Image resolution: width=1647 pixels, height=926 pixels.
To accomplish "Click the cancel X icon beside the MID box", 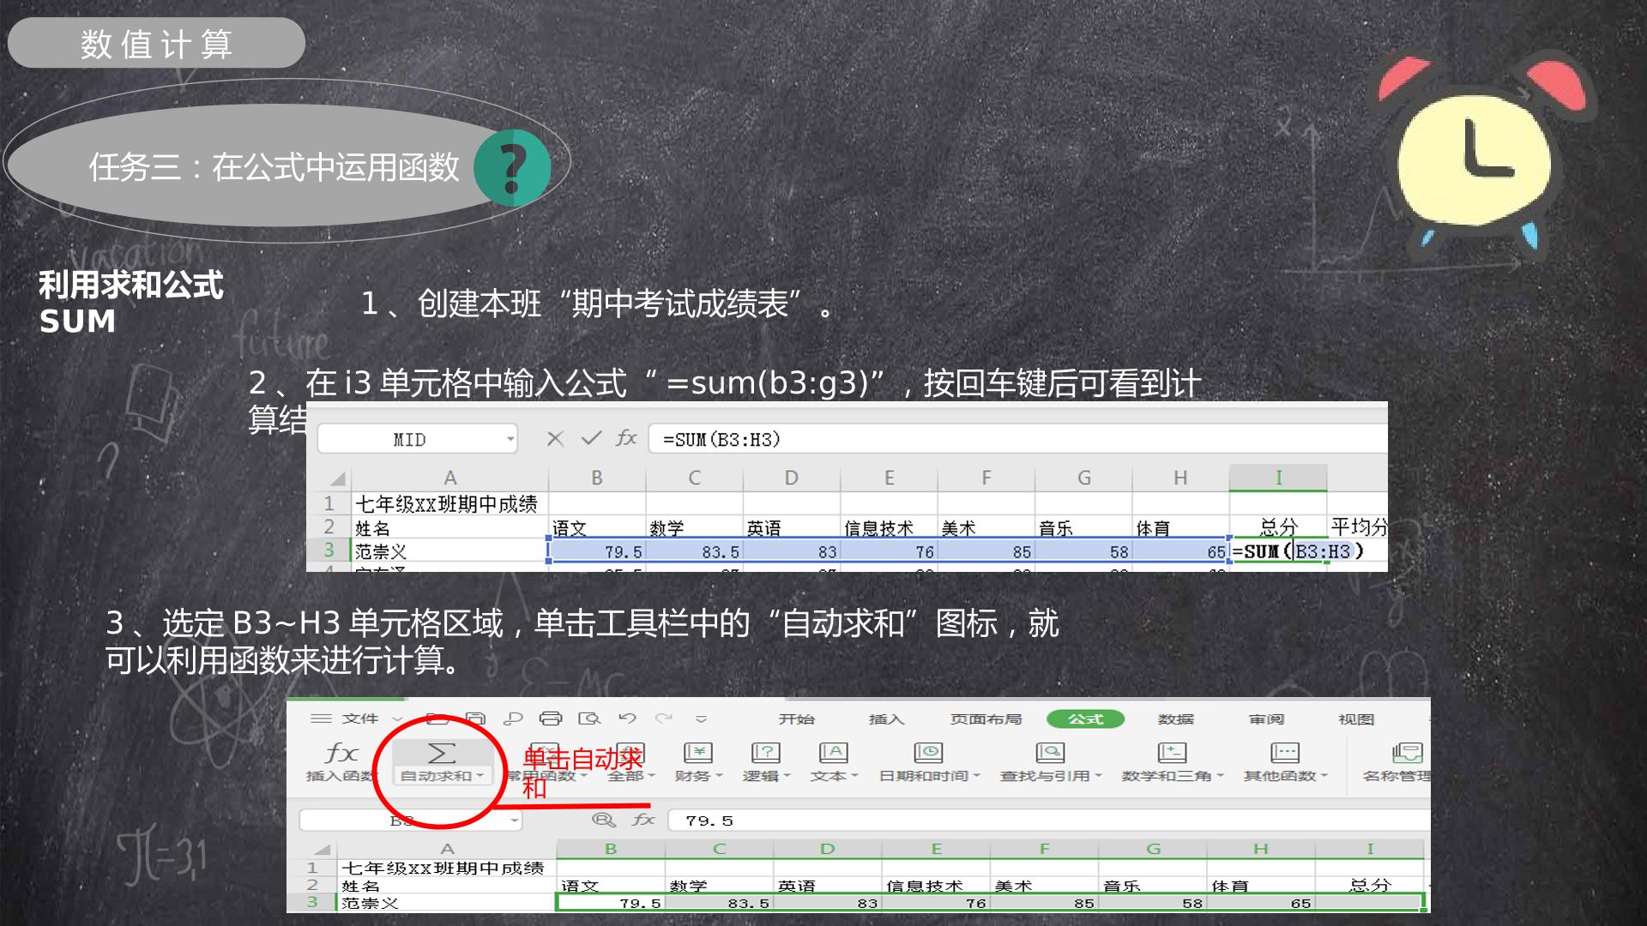I will (555, 439).
